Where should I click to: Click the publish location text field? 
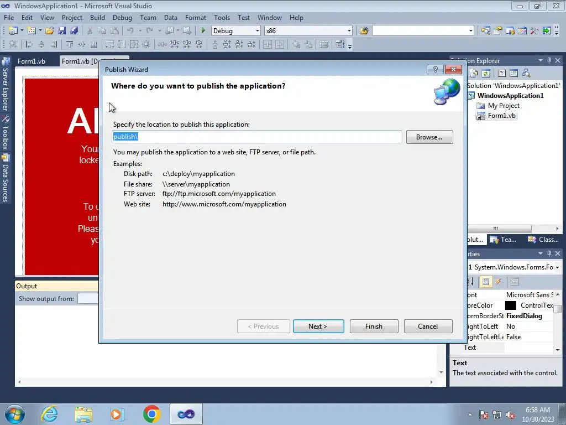point(256,137)
